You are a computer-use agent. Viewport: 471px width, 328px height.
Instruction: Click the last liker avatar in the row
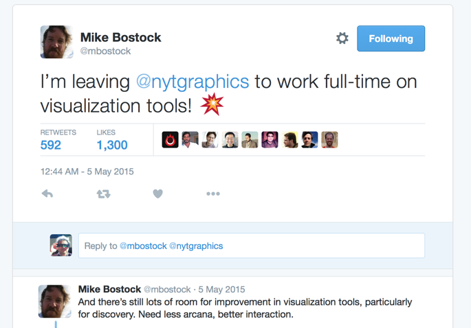pos(329,140)
